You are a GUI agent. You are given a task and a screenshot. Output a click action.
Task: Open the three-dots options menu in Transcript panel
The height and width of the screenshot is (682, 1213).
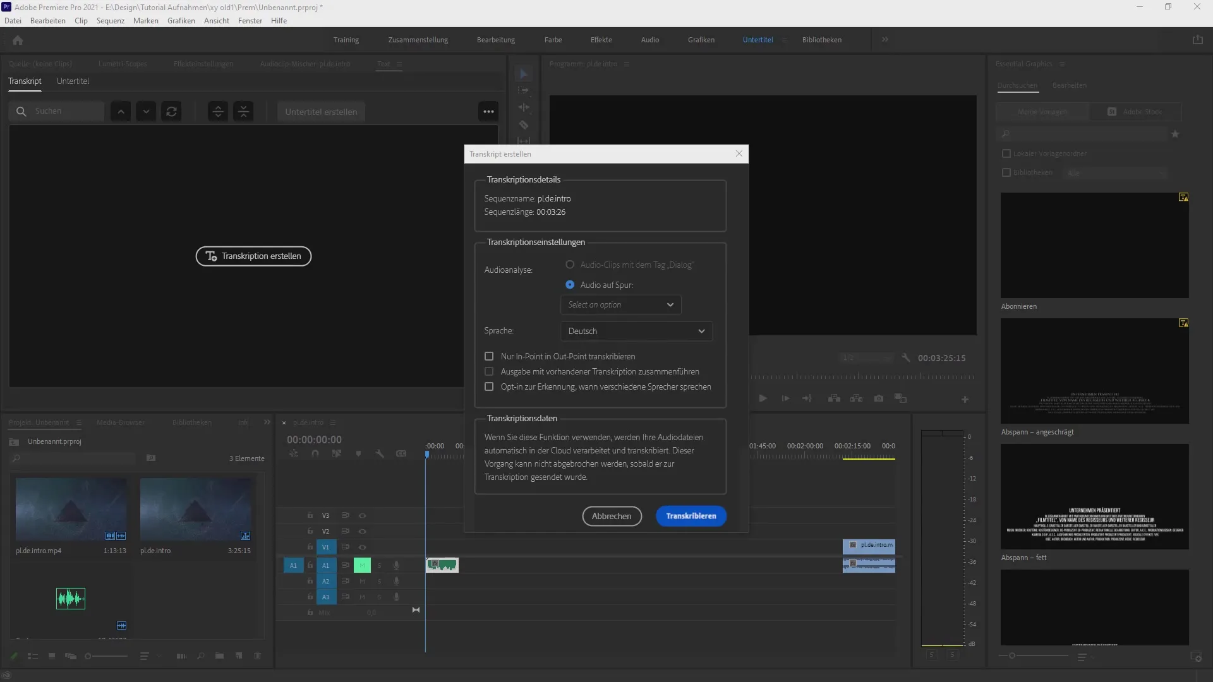click(x=488, y=112)
